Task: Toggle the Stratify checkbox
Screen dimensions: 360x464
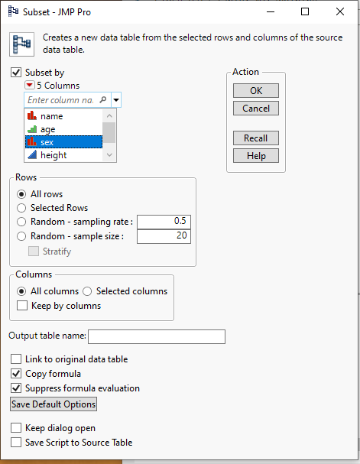Action: pos(34,251)
